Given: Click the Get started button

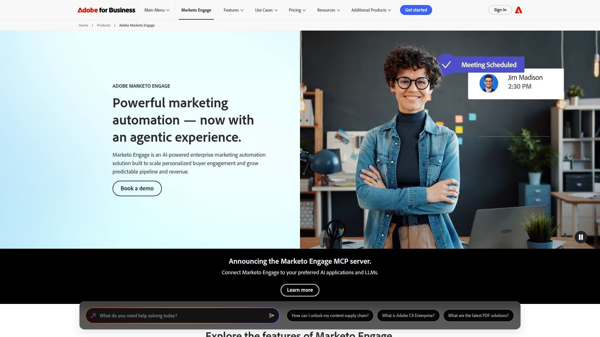Looking at the screenshot, I should (x=416, y=10).
